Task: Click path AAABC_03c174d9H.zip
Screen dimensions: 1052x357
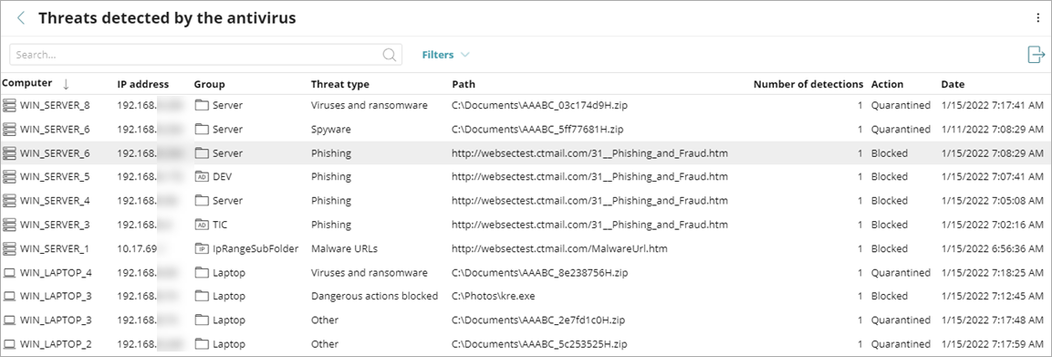Action: coord(539,105)
